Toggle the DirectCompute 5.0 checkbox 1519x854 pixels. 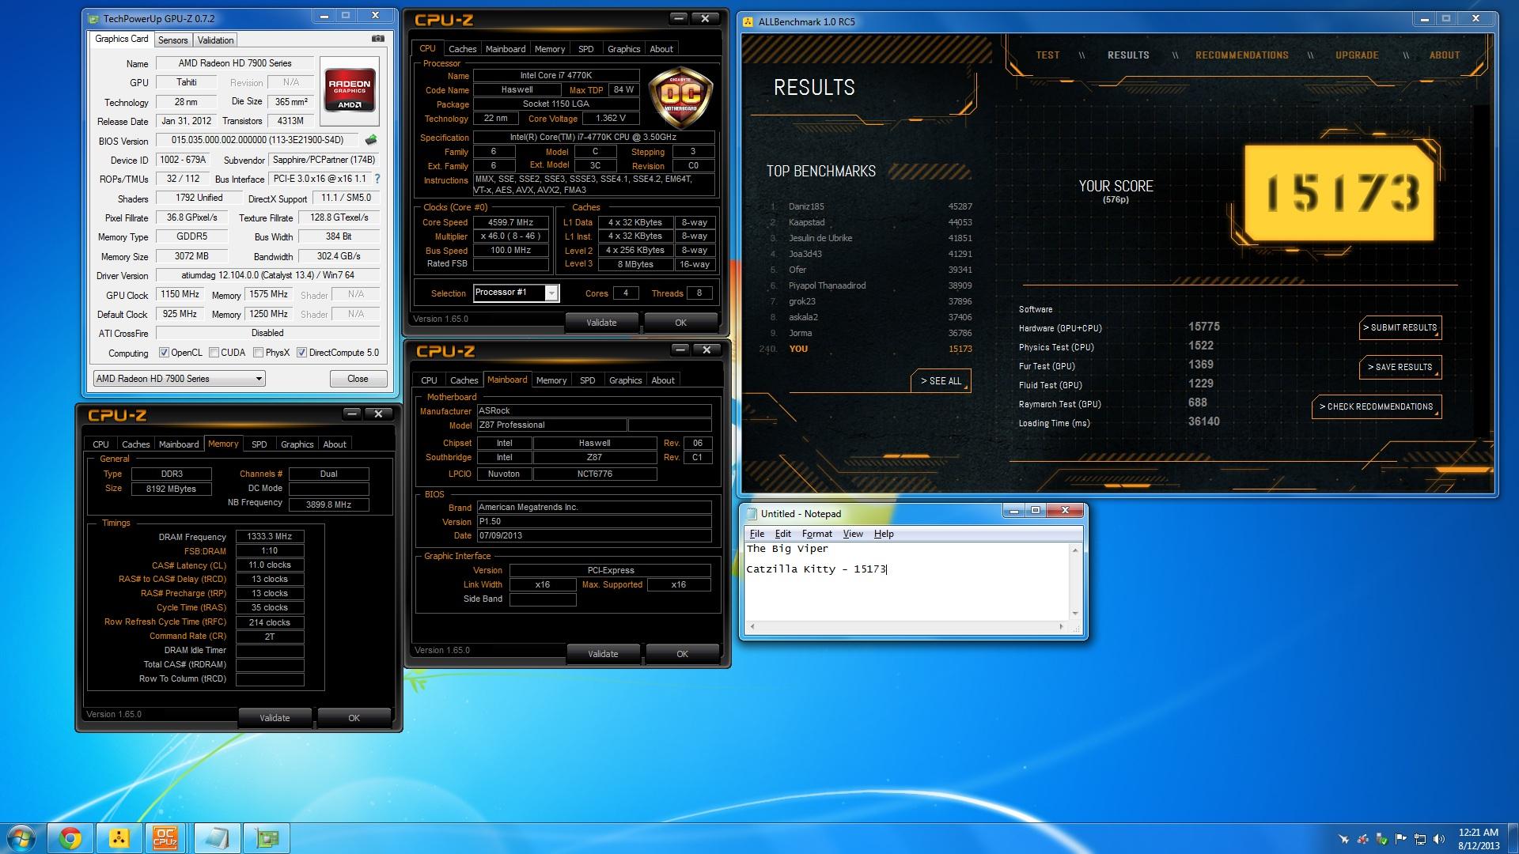click(x=301, y=353)
